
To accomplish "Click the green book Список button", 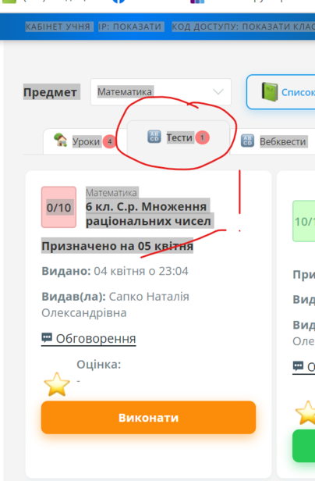I will coord(281,91).
